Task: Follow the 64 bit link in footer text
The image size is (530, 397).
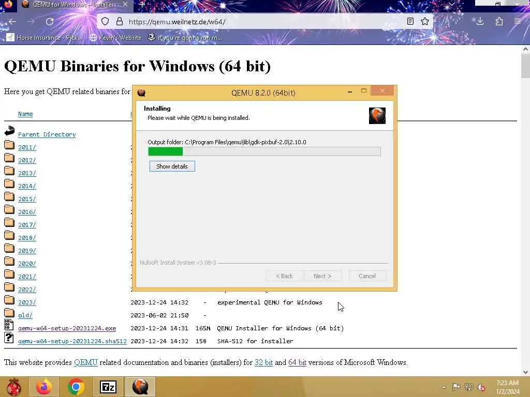Action: tap(297, 362)
